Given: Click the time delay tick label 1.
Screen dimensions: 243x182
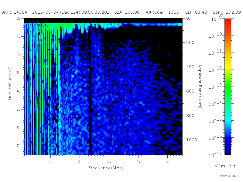Looking at the screenshot, I should pyautogui.click(x=19, y=37).
